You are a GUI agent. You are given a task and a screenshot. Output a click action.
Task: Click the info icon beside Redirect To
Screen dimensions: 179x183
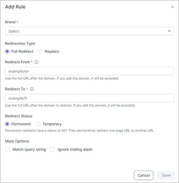tap(32, 89)
